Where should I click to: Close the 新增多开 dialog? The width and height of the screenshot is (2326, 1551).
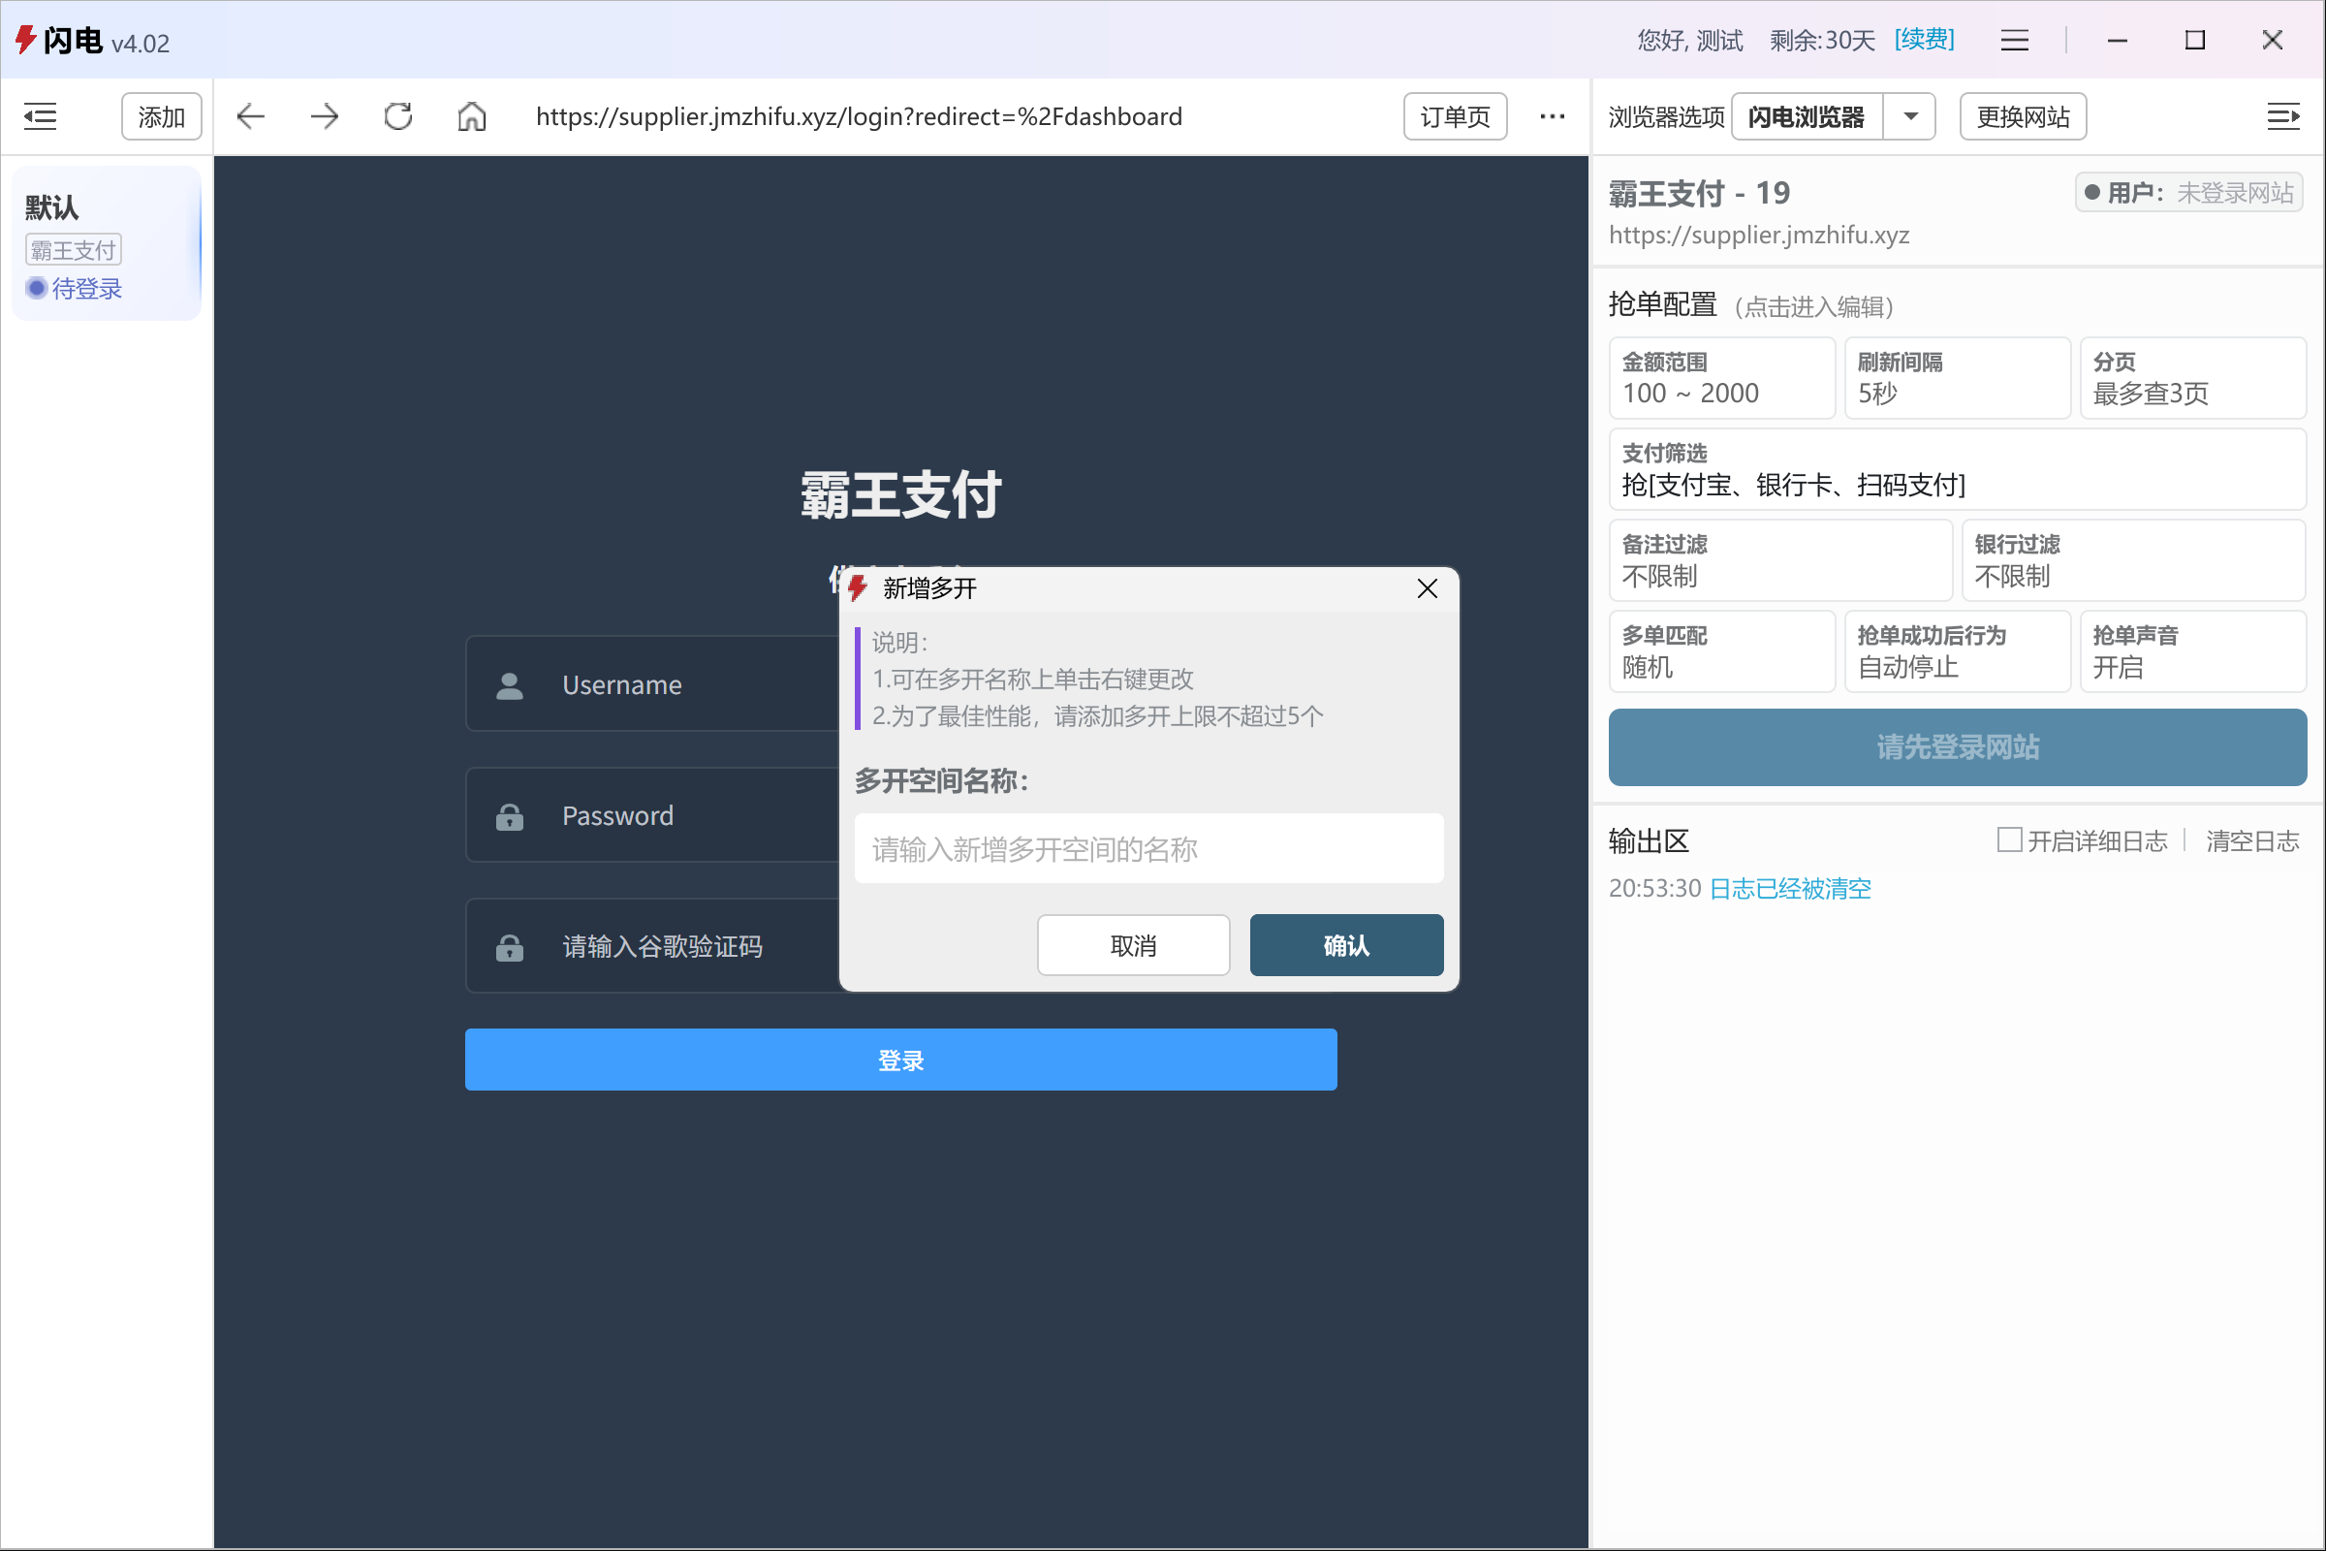point(1426,588)
